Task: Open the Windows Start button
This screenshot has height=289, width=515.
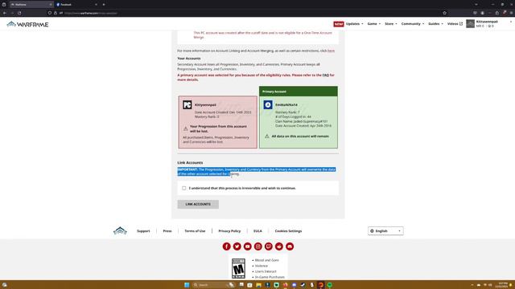Action: [187, 285]
